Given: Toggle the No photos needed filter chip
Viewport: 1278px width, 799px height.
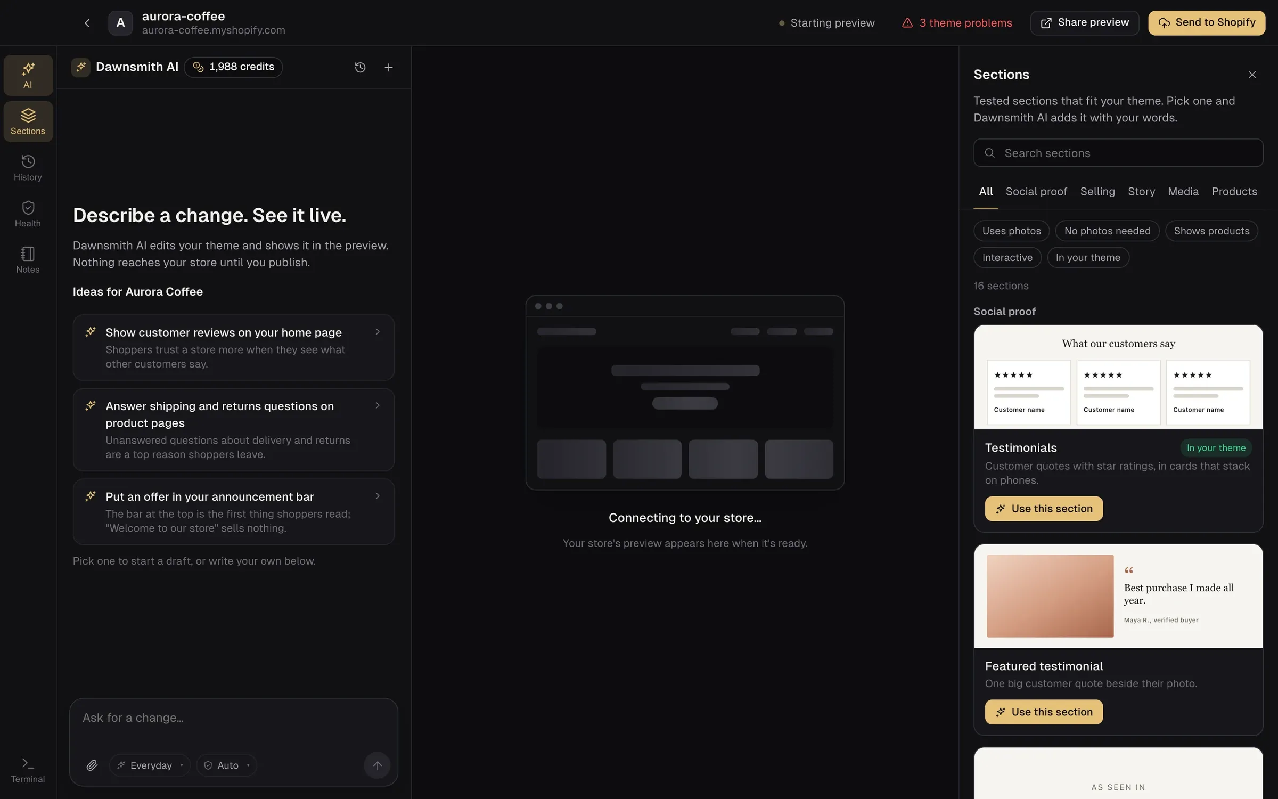Looking at the screenshot, I should coord(1107,231).
